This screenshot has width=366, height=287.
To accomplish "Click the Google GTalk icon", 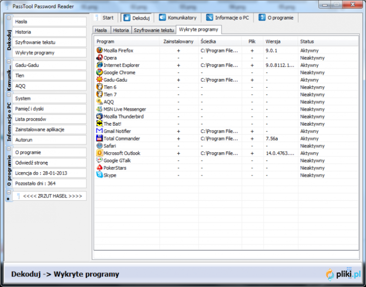I will 99,160.
